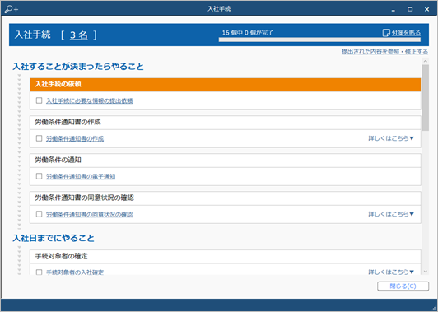
Task: Click the sticky note icon in the header
Action: 386,33
